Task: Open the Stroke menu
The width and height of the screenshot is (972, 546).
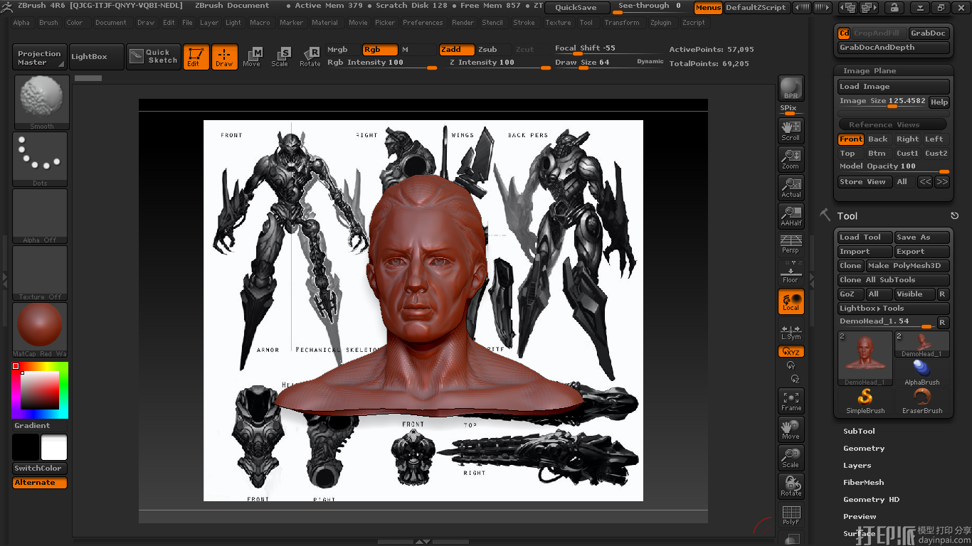Action: 524,23
